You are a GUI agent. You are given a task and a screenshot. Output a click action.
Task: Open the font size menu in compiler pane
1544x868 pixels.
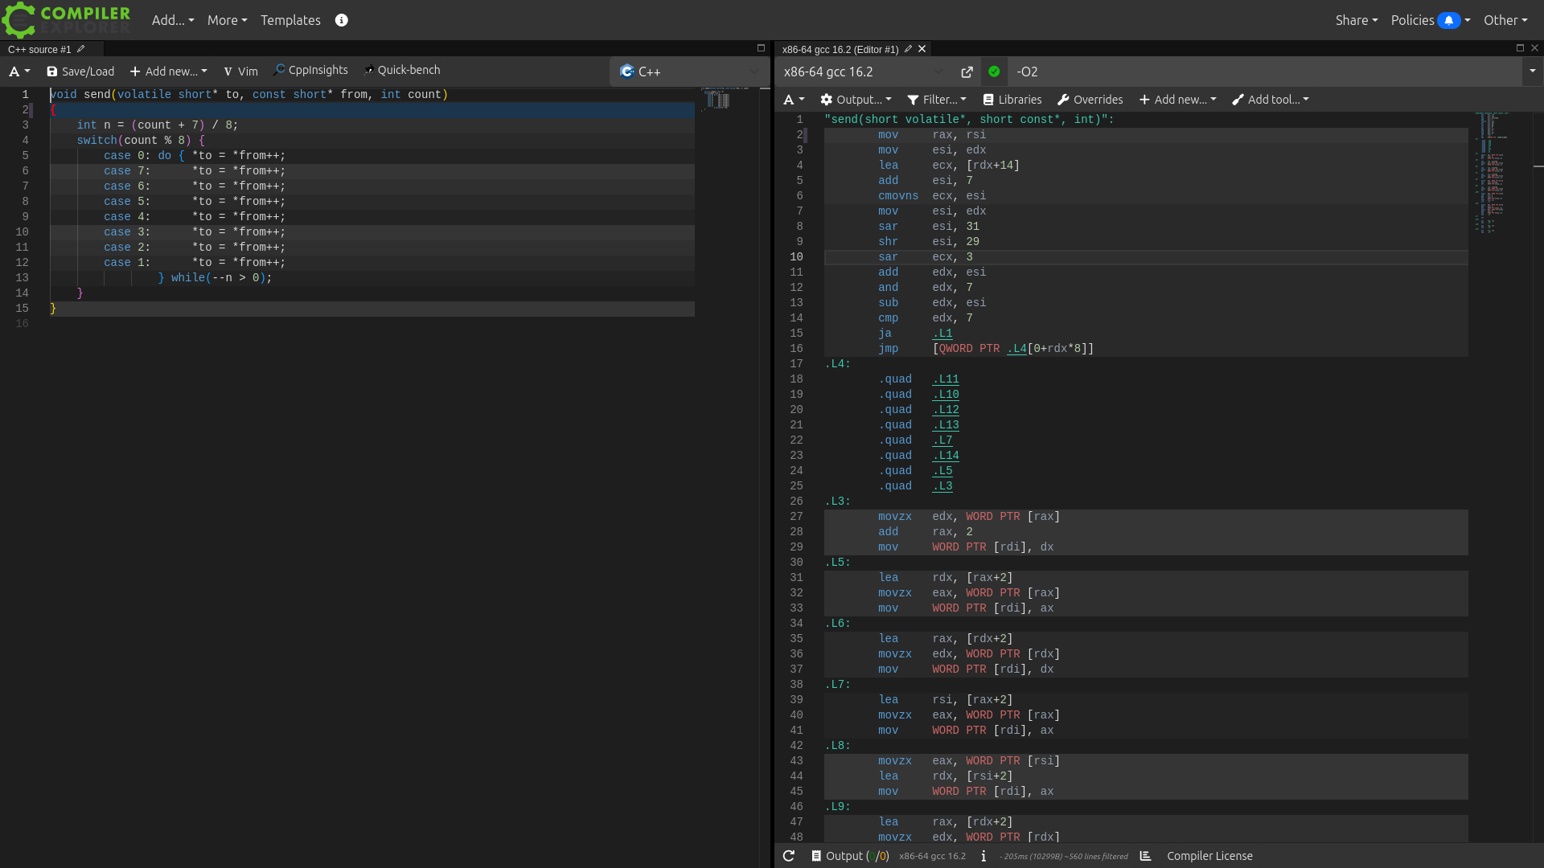pos(794,100)
